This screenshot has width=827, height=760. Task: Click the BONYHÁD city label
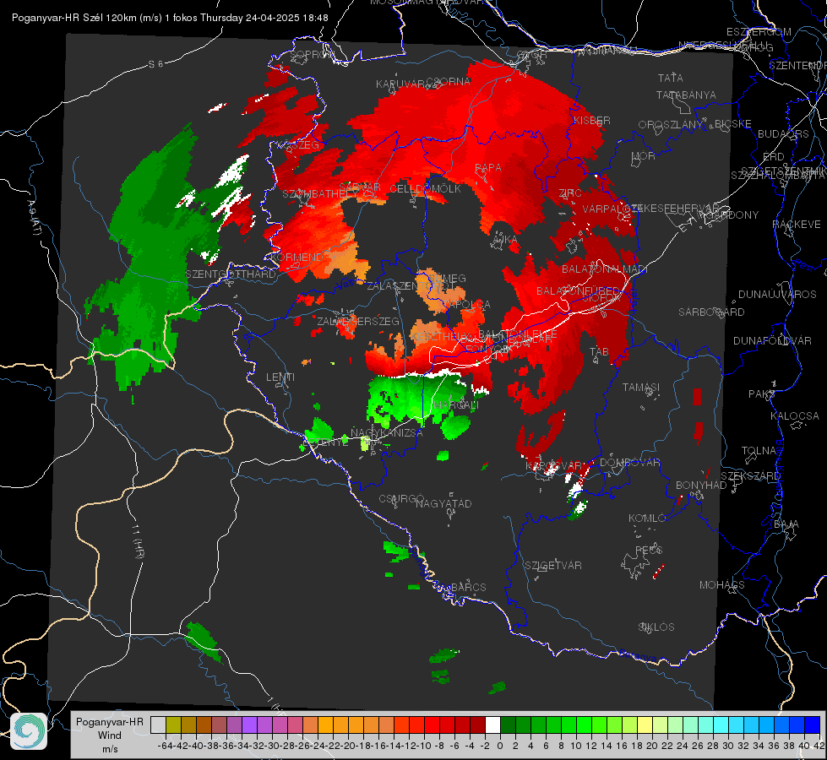pos(701,486)
